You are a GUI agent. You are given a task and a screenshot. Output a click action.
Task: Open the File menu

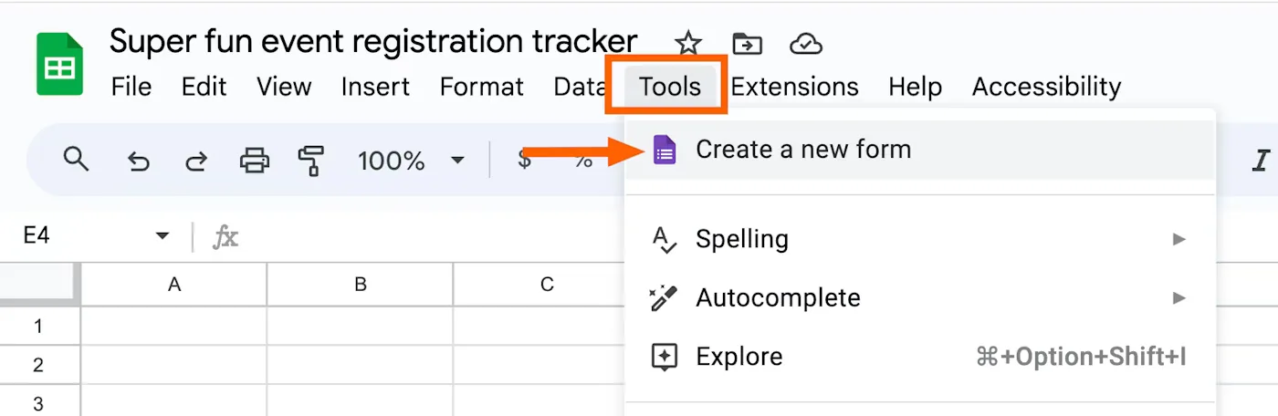tap(131, 87)
